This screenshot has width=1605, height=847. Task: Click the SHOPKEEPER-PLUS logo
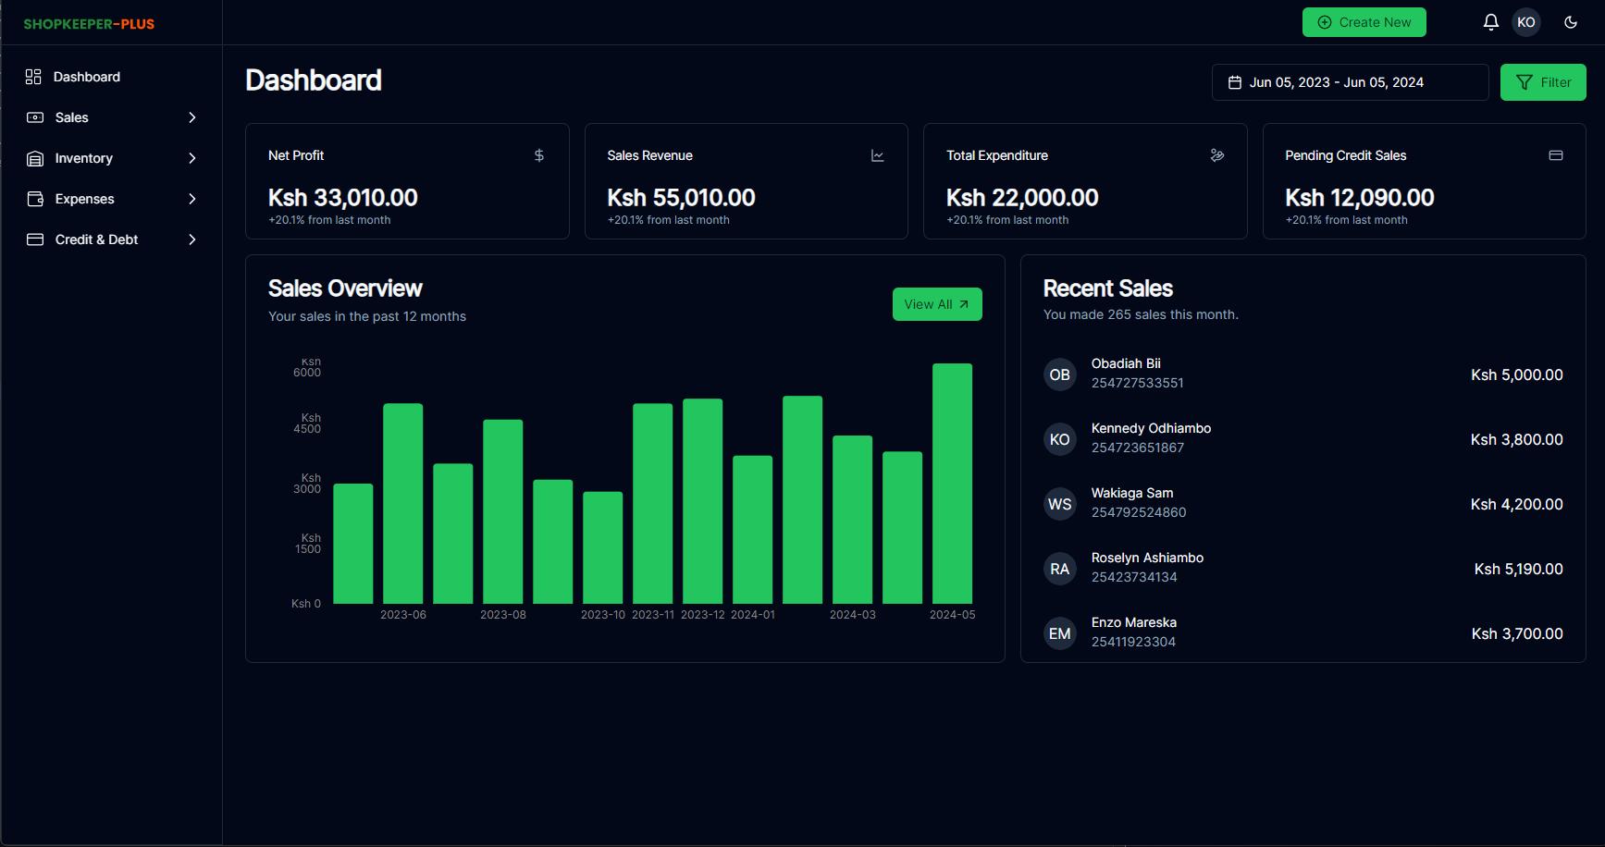coord(89,24)
